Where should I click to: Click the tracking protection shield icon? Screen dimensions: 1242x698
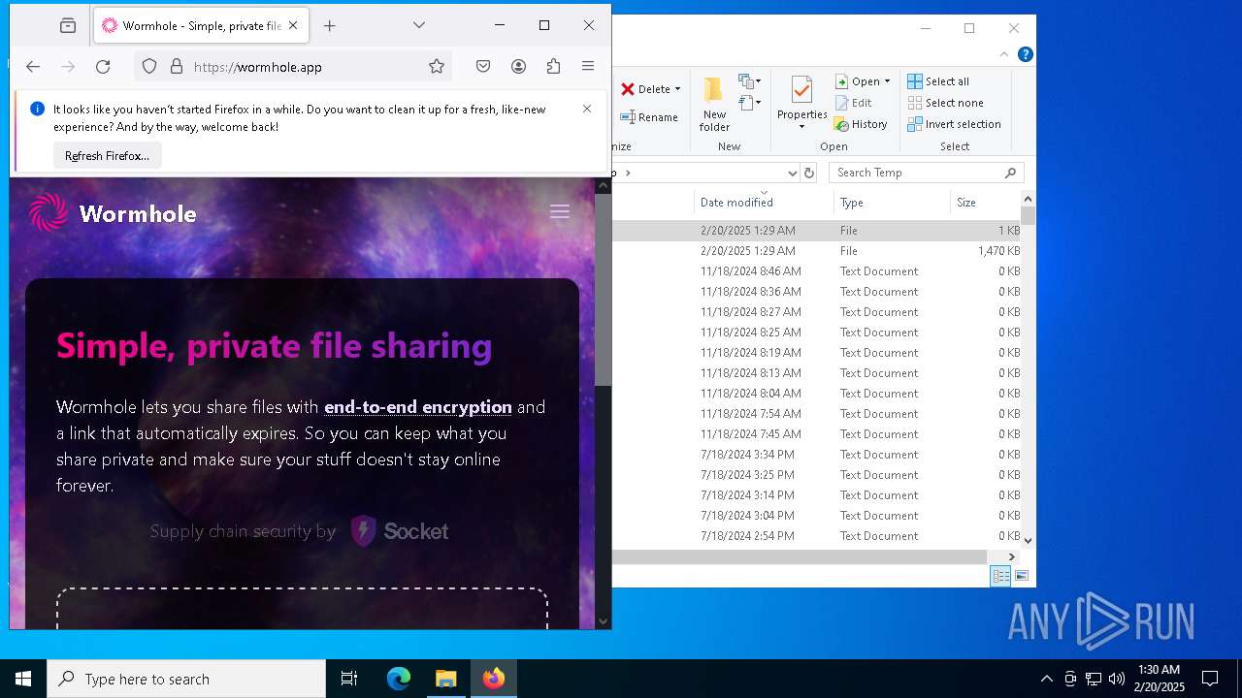(x=149, y=67)
